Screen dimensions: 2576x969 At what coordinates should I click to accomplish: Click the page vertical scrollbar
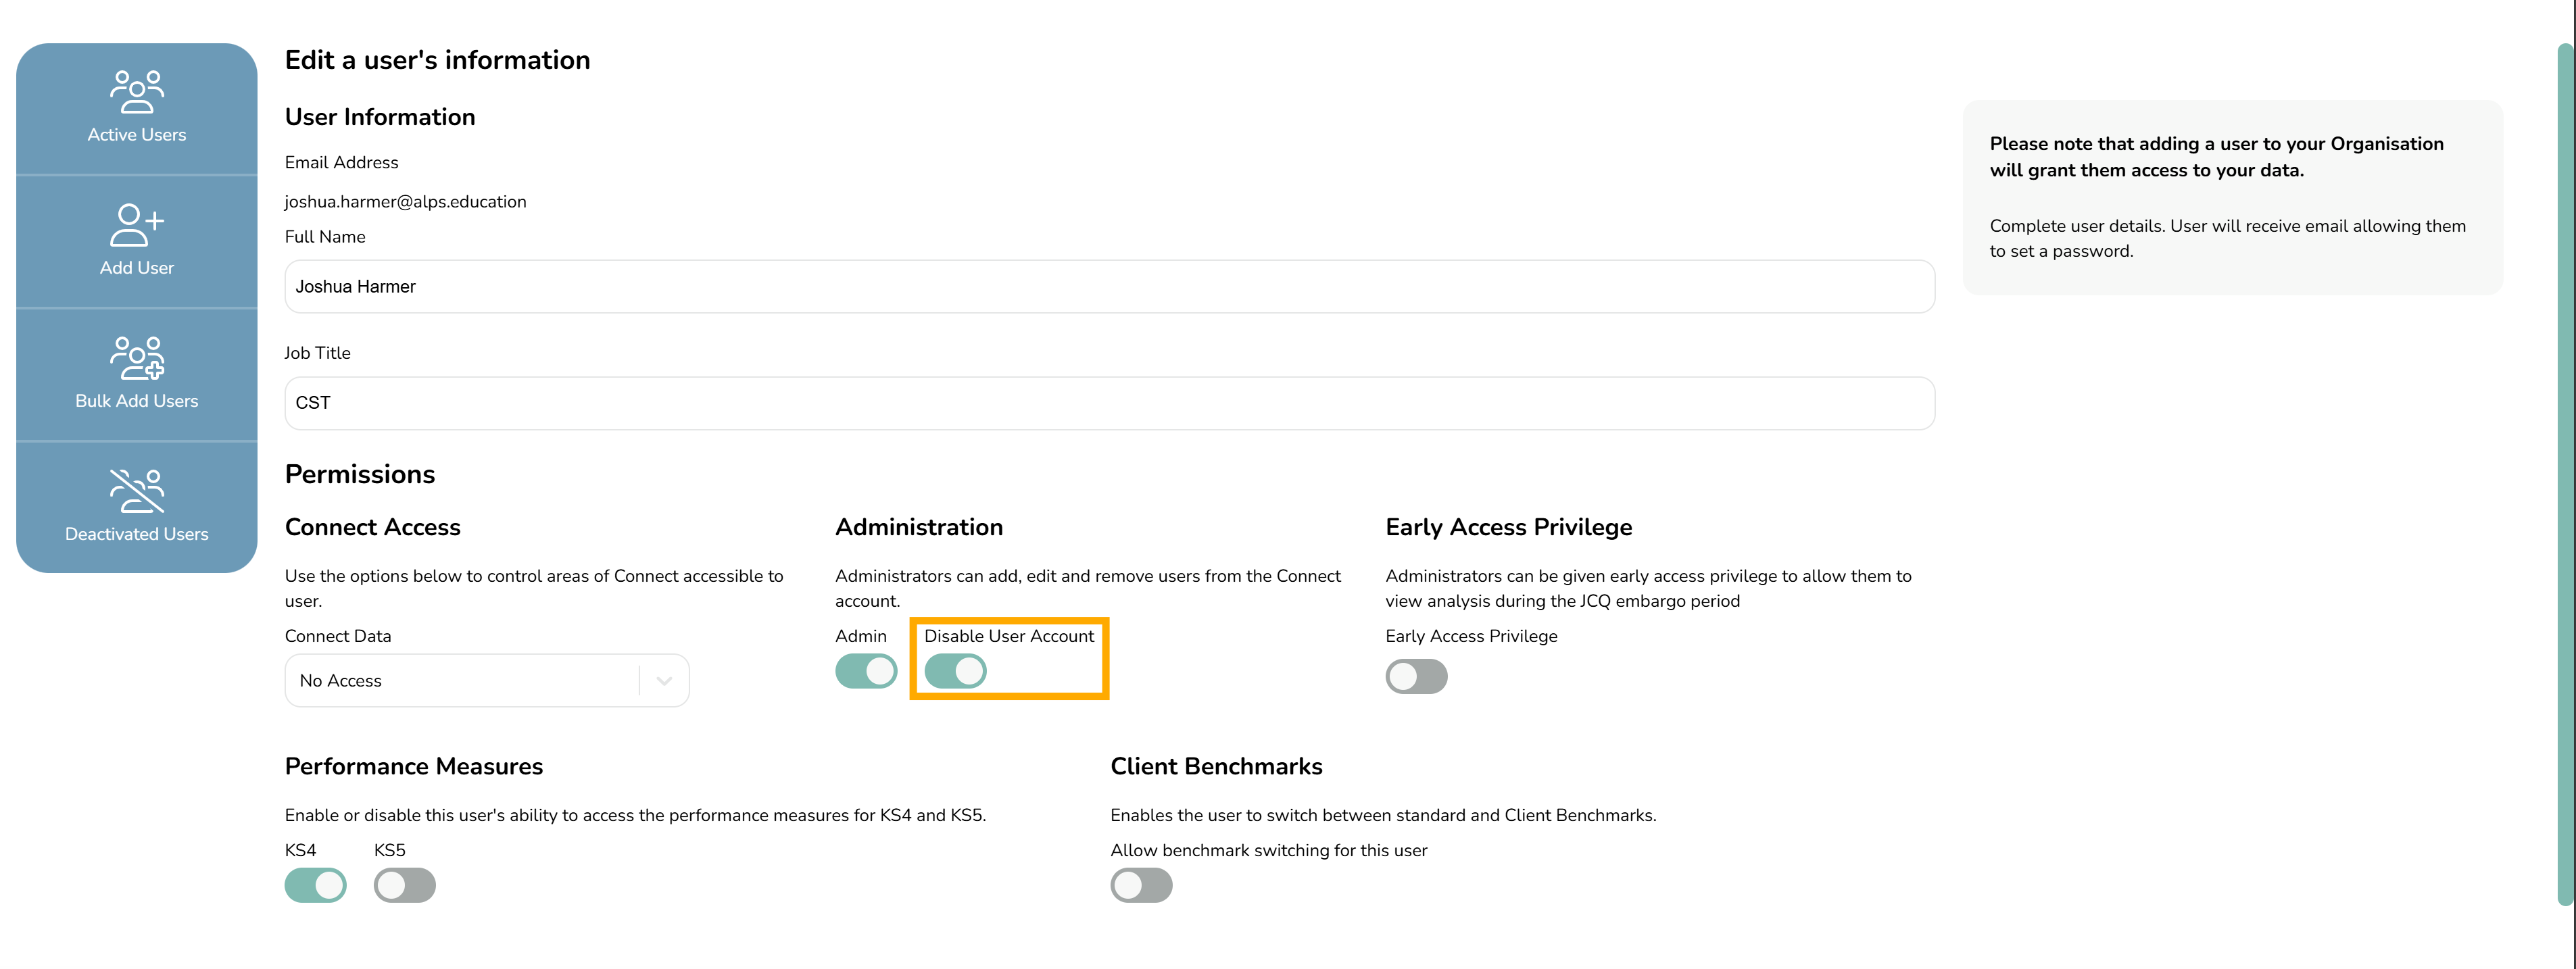point(2566,475)
